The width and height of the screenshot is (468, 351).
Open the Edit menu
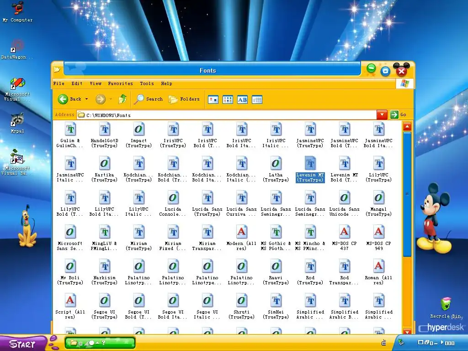[x=77, y=84]
